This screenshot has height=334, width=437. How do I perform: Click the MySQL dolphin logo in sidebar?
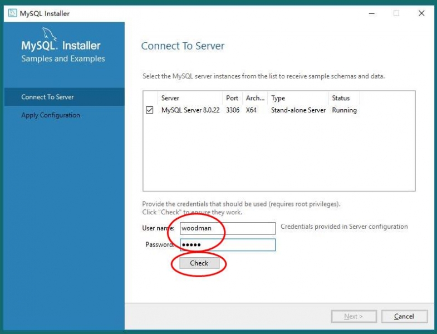[x=50, y=34]
